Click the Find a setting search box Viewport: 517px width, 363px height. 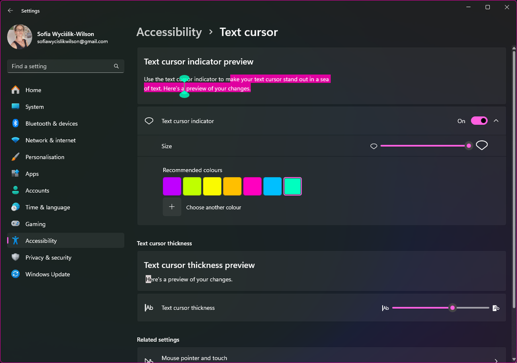pos(66,66)
